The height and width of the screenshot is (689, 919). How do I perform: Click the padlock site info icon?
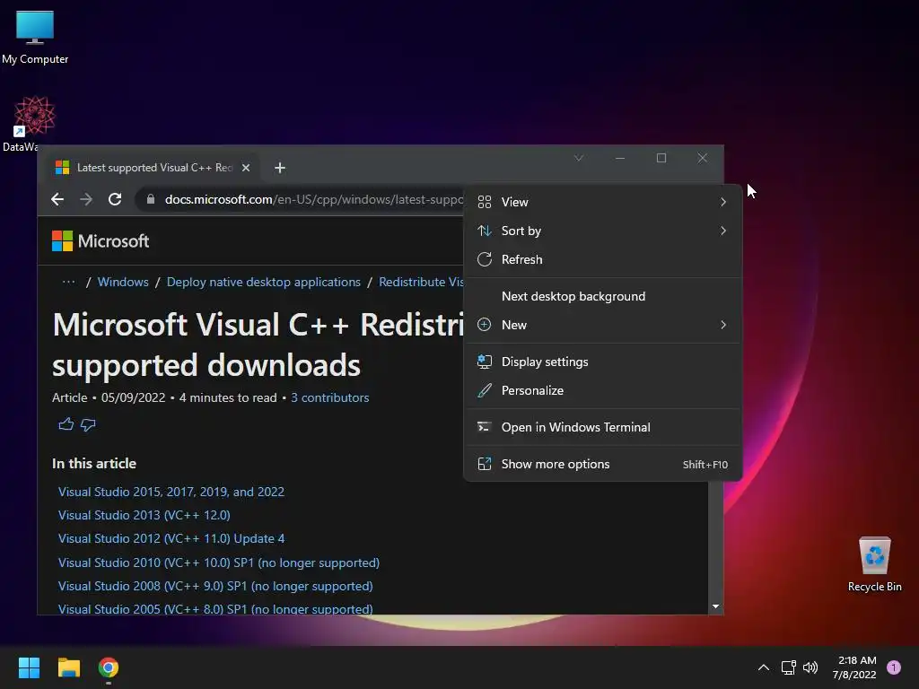tap(151, 199)
